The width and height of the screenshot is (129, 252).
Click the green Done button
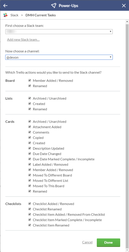click(109, 242)
